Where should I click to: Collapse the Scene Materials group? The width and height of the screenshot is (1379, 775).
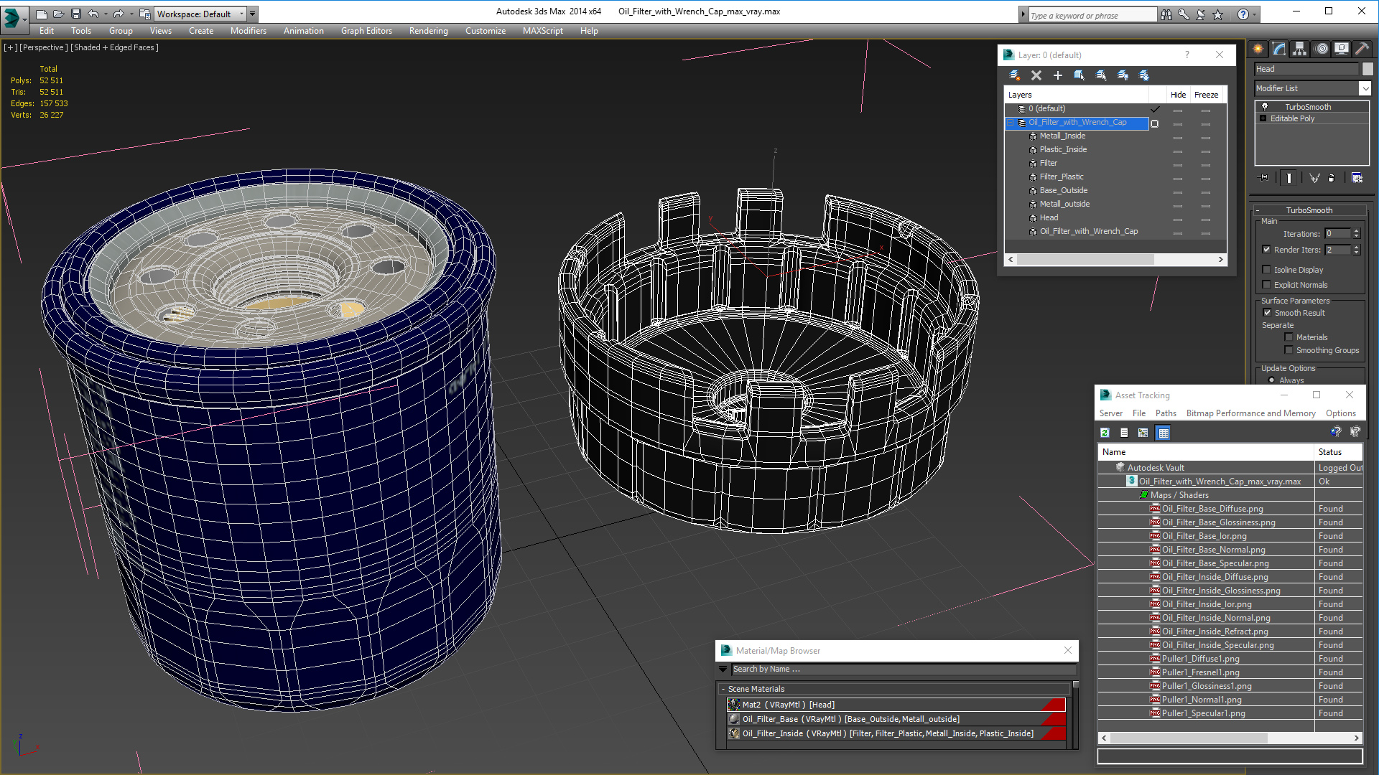pos(723,689)
